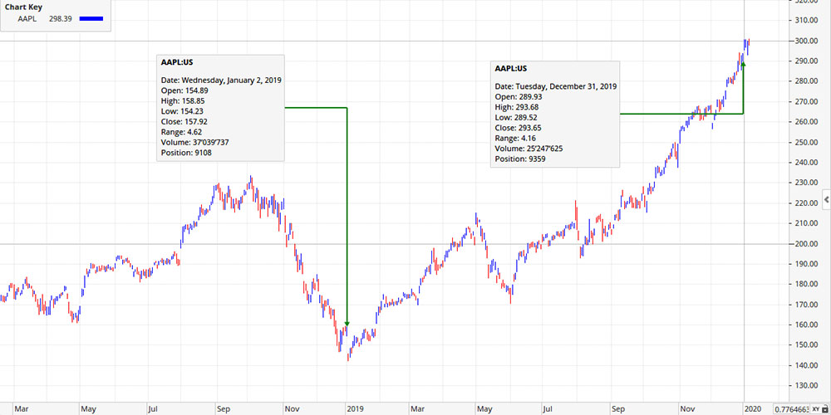Click the green arrowhead pointing at January 2019 candle
831x415 pixels.
click(347, 324)
